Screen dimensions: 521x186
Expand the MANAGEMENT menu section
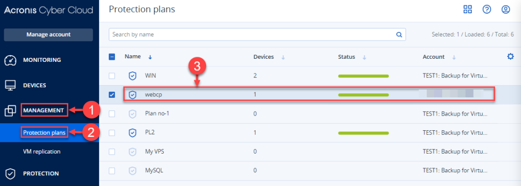click(43, 110)
